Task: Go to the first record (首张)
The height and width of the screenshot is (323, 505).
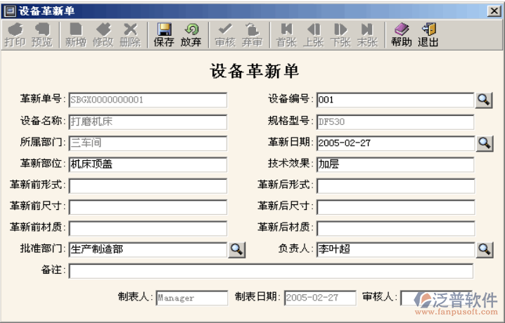Action: pos(286,35)
